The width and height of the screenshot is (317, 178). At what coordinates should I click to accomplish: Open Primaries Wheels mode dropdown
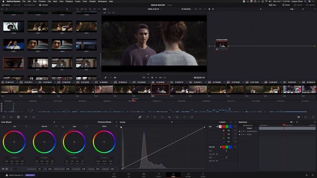tap(105, 122)
